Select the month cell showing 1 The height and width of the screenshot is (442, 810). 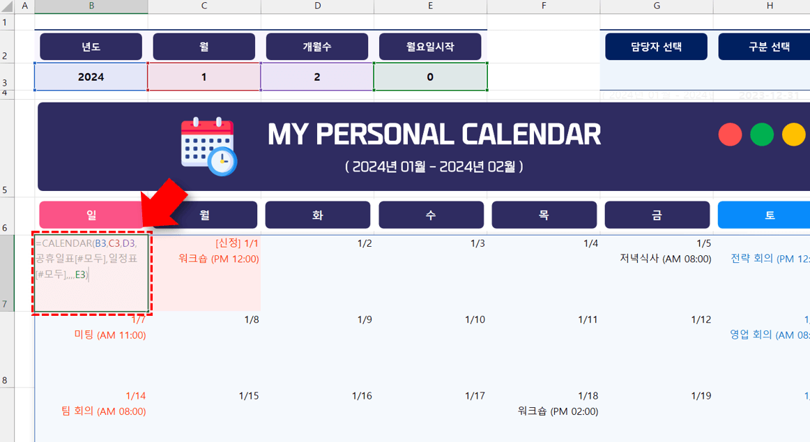pyautogui.click(x=204, y=77)
